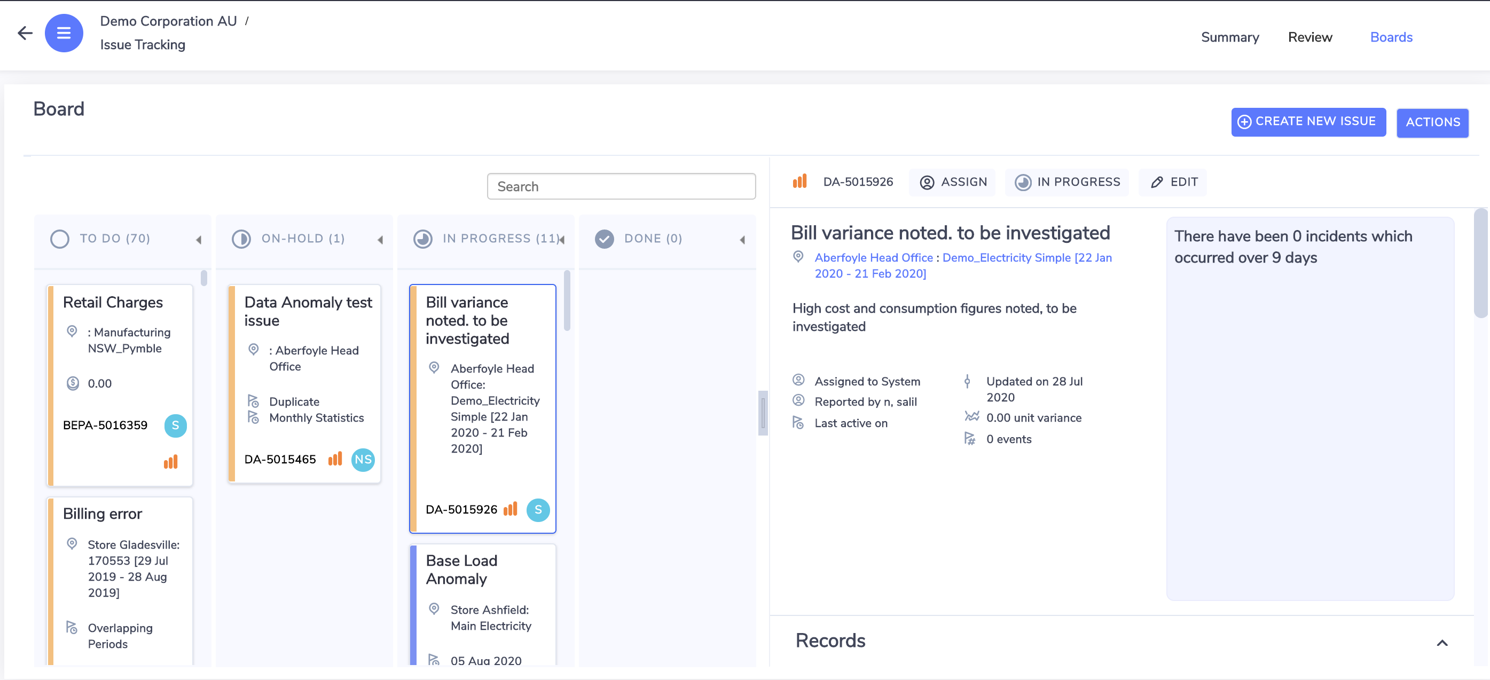
Task: Collapse the Records section chevron
Action: (1442, 643)
